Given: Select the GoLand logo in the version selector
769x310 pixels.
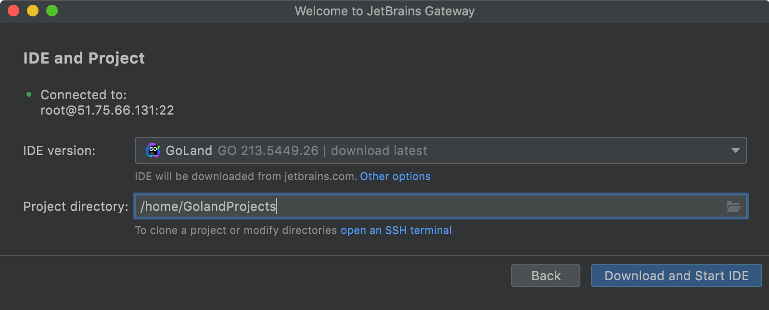Looking at the screenshot, I should (x=153, y=150).
